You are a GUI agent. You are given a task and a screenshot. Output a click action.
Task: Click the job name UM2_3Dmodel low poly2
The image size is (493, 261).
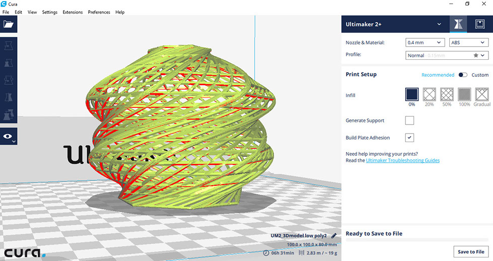coord(299,235)
